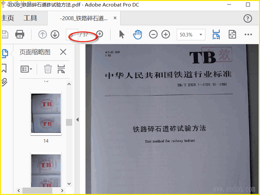Open the 主页 home tab
260x195 pixels.
(x=7, y=18)
